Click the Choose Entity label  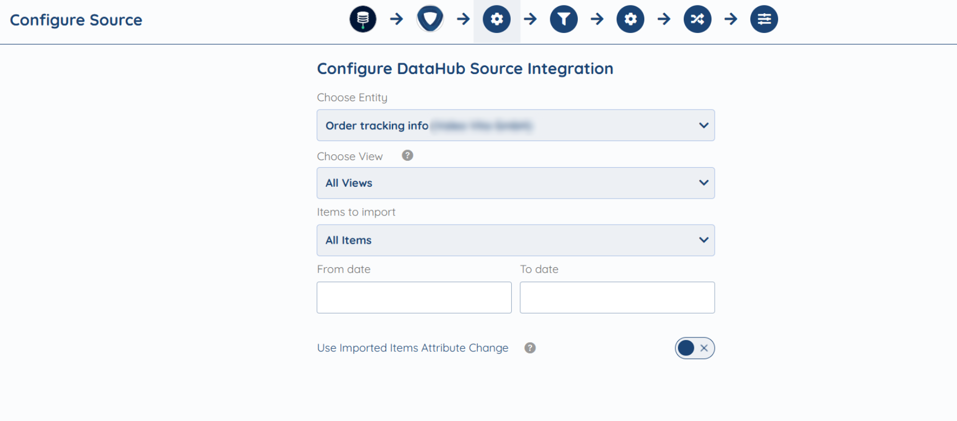click(x=352, y=97)
